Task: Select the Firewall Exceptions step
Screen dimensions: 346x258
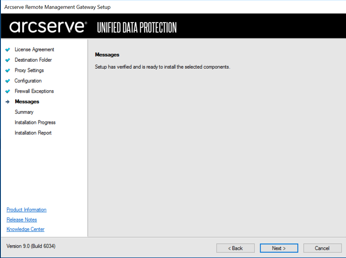Action: pos(34,91)
